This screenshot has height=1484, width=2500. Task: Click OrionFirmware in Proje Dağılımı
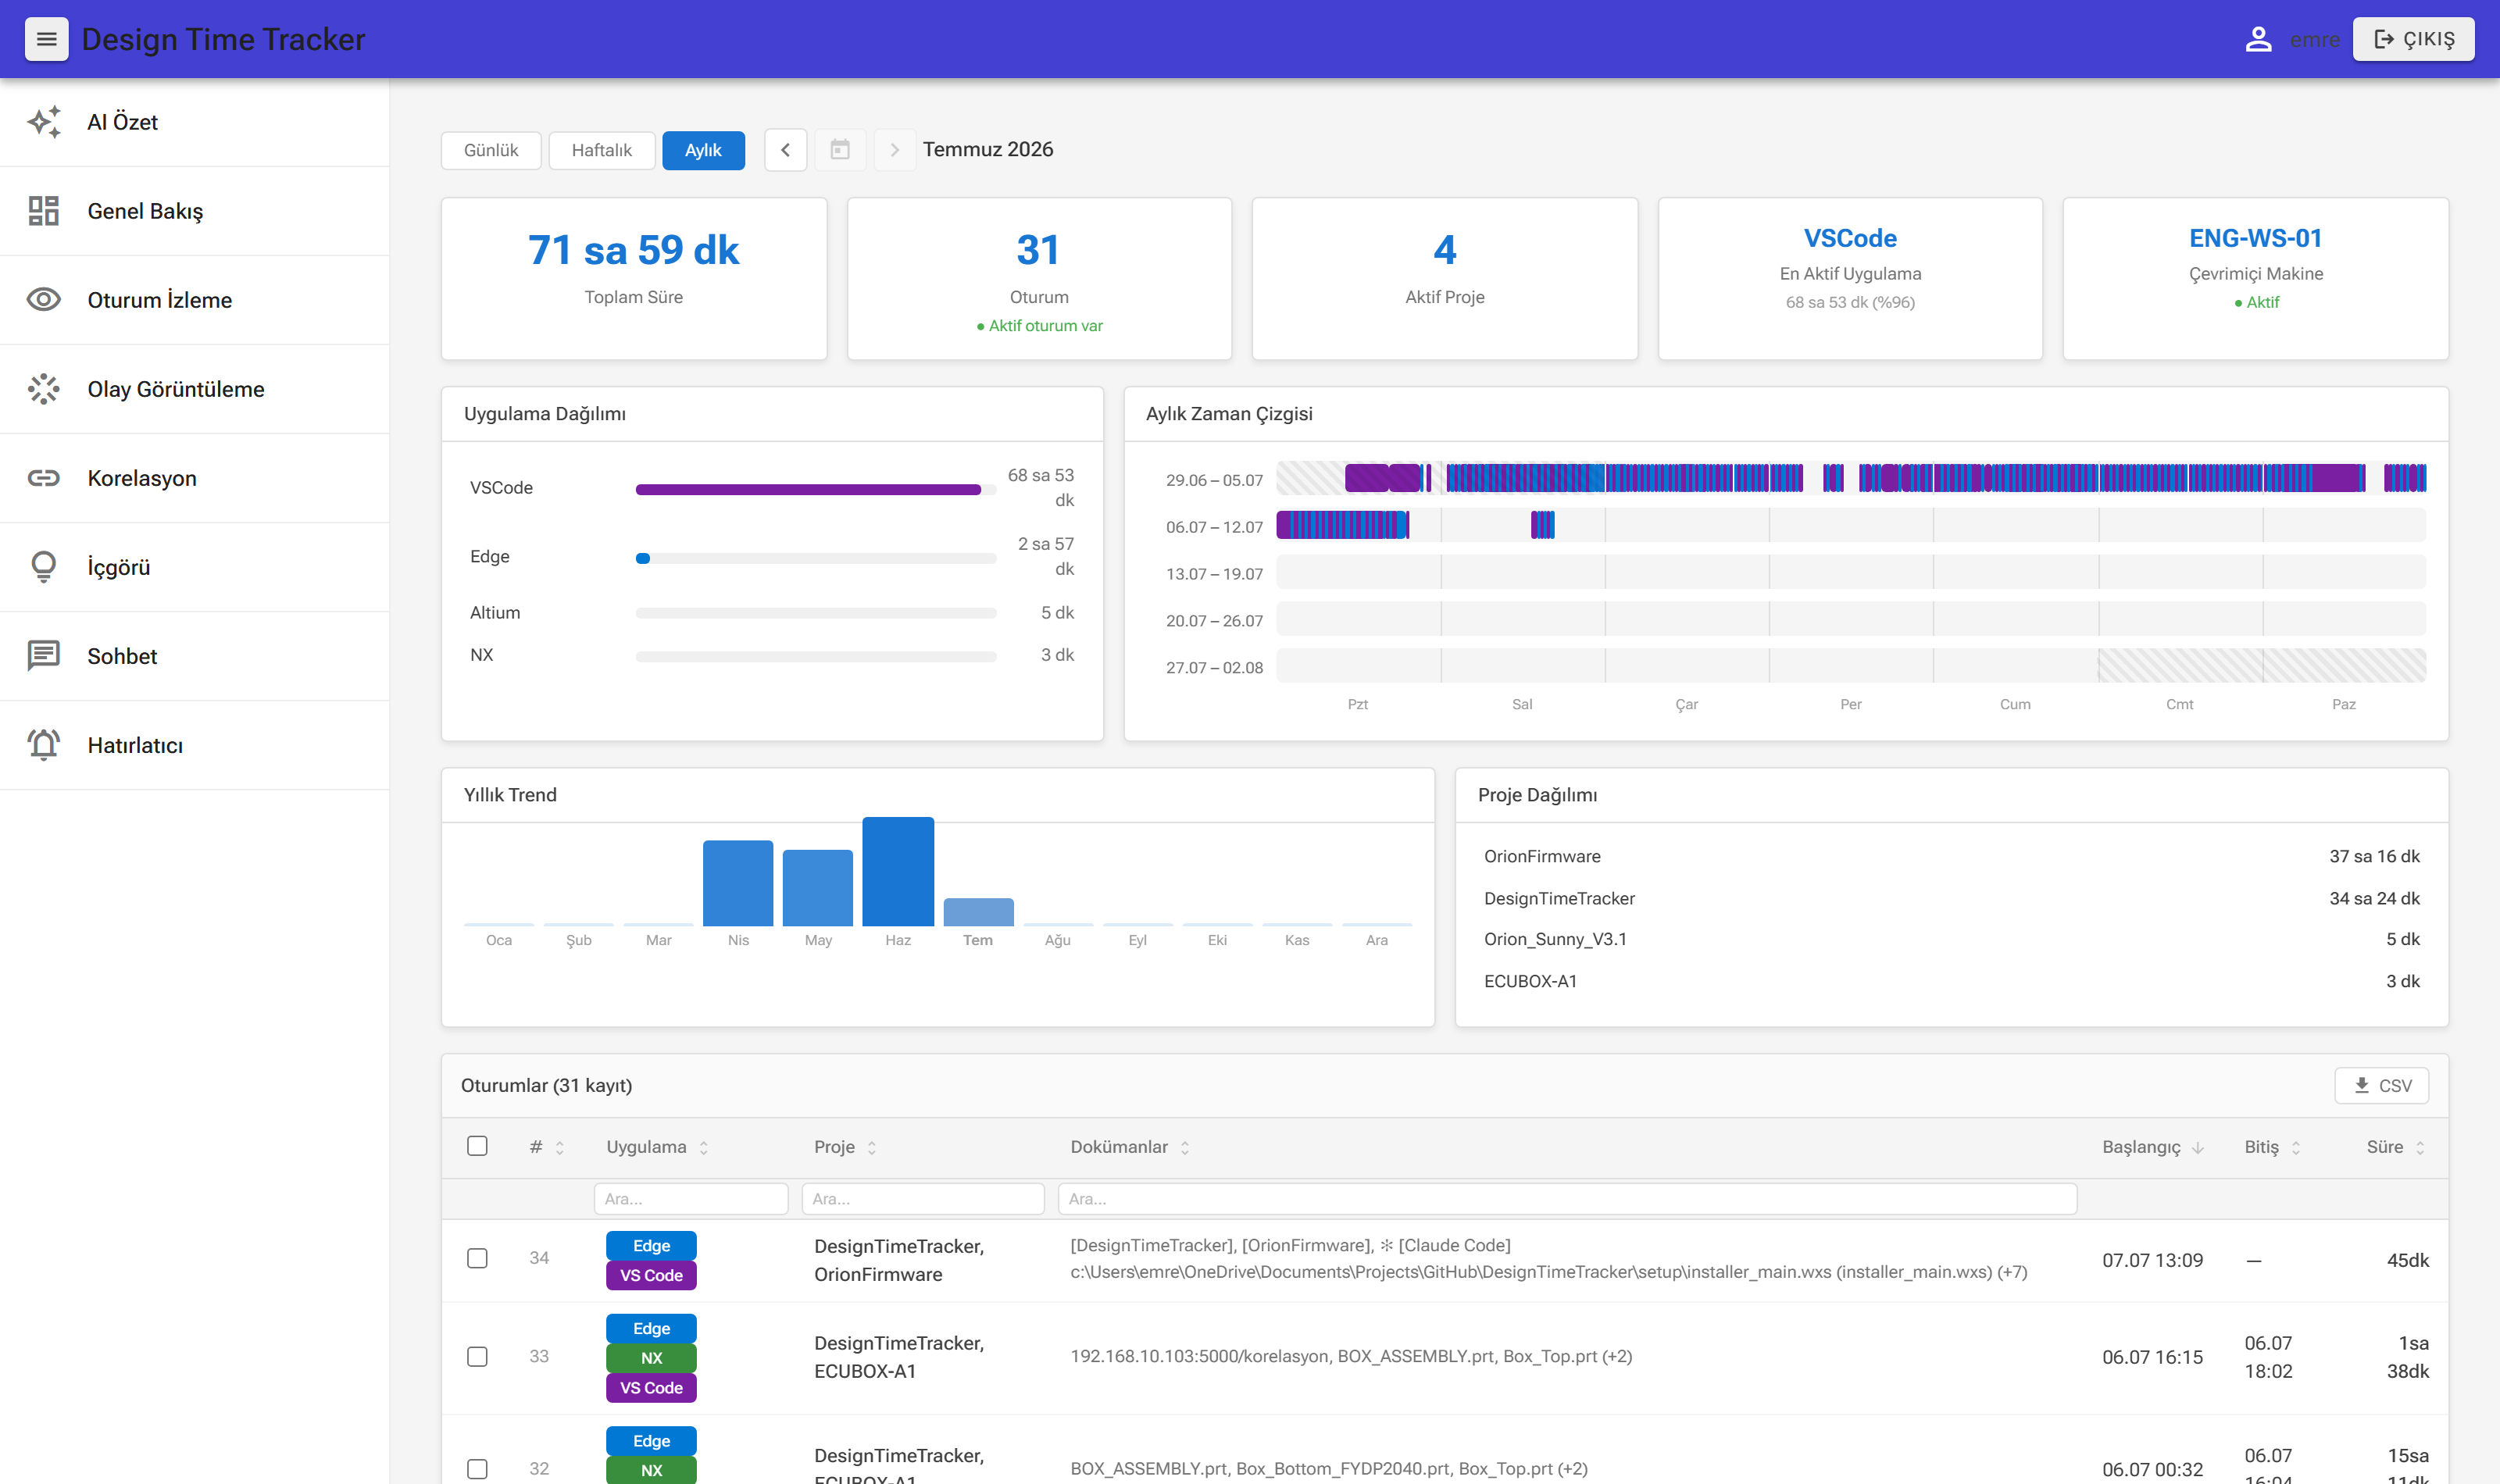pos(1542,856)
